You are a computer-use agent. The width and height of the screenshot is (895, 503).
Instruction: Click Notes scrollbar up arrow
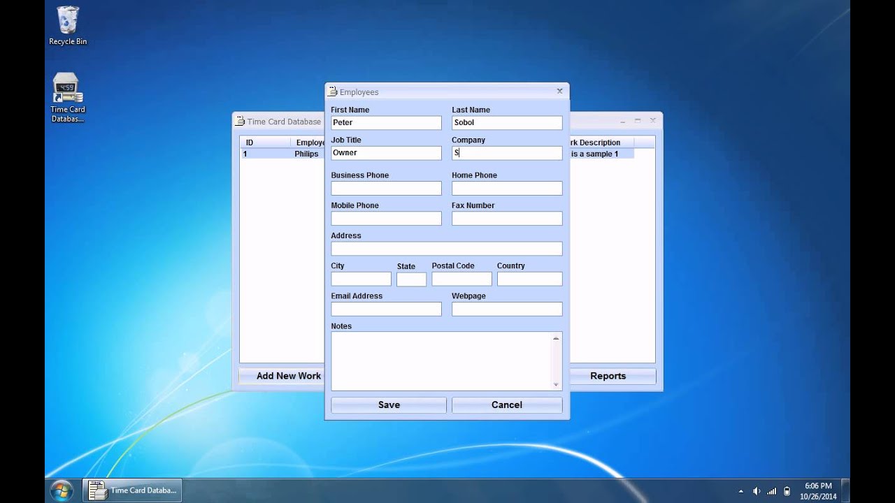(556, 338)
